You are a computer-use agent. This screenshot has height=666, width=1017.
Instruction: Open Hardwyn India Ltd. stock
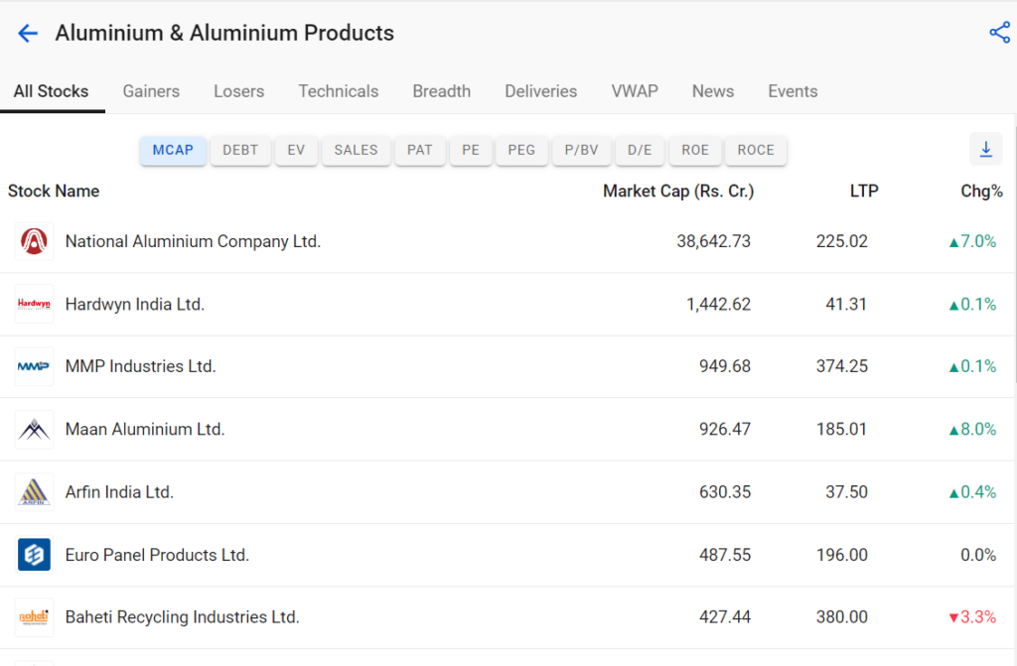click(x=135, y=304)
